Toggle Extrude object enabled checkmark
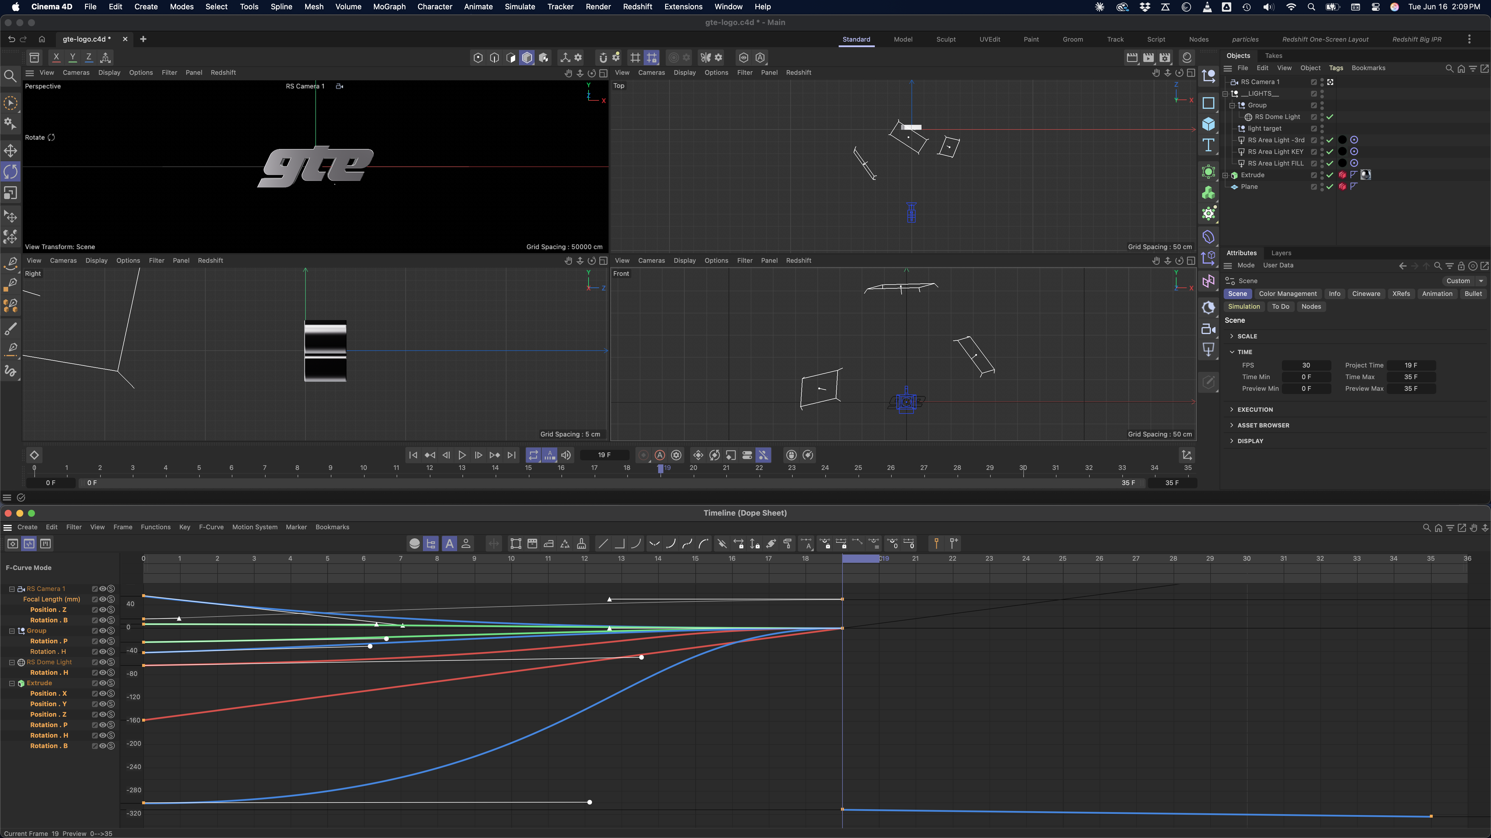Viewport: 1491px width, 838px height. [x=1330, y=175]
